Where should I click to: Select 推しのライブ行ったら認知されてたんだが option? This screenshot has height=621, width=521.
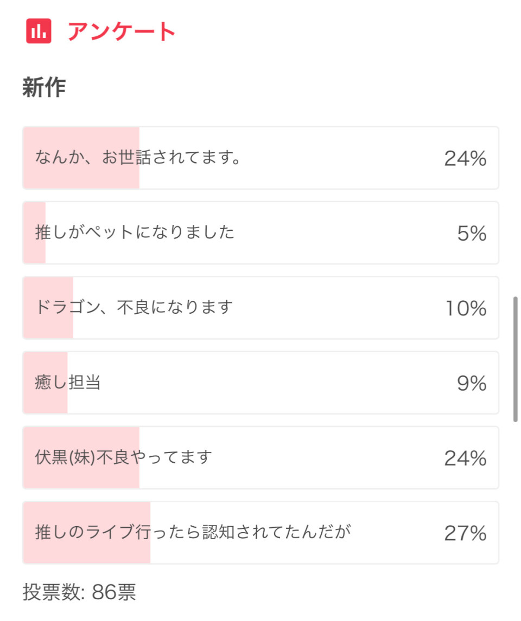point(260,532)
